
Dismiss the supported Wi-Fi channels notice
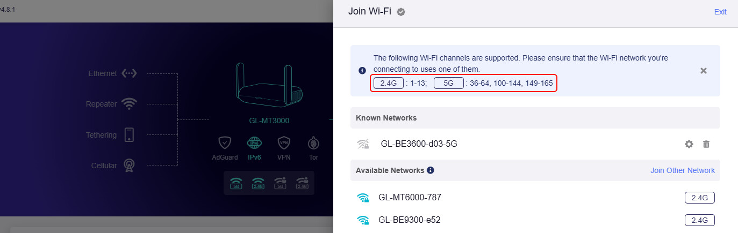click(703, 71)
